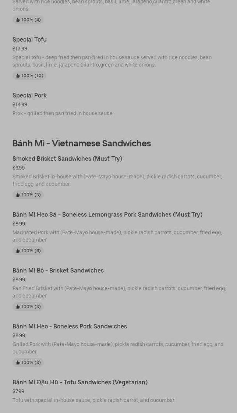Screen dimensions: 237x413
Task: Click the $14.99 Special Pork price
Action: click(20, 104)
